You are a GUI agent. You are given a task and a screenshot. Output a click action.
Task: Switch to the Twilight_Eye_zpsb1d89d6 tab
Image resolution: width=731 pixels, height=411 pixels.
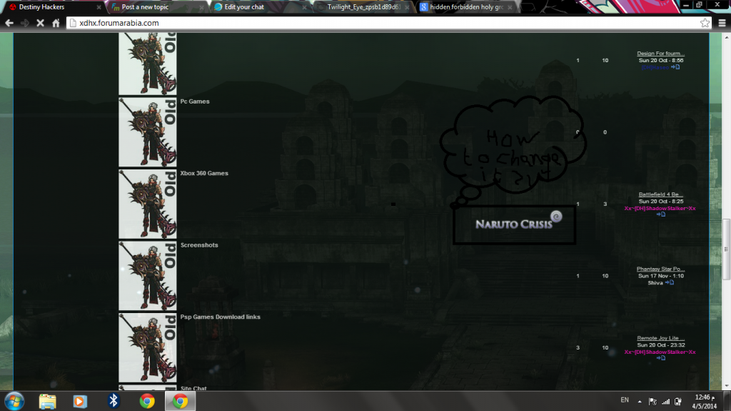click(x=363, y=7)
